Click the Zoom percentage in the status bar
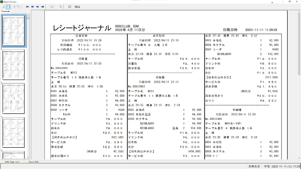The height and width of the screenshot is (169, 301). 34,162
